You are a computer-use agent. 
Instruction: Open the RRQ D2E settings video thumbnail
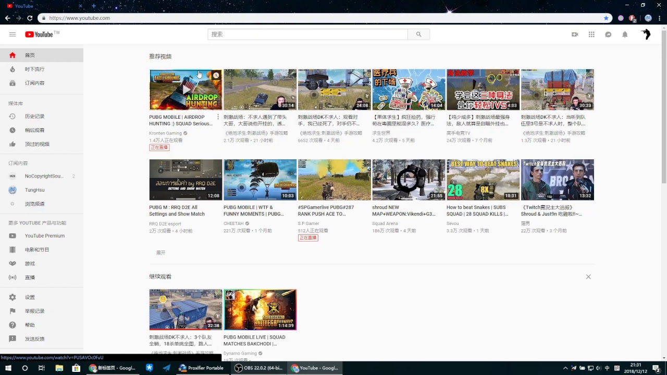(186, 180)
